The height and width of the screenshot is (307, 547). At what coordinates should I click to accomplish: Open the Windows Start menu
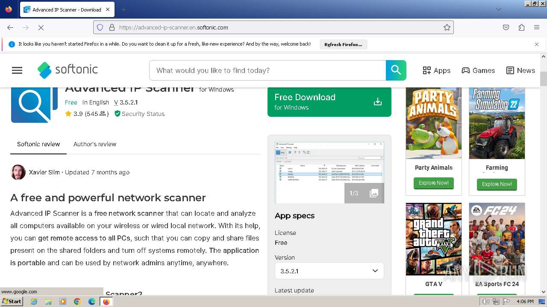point(12,301)
